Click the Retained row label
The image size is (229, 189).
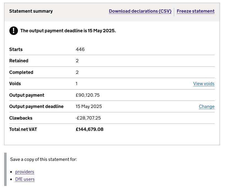[19, 61]
